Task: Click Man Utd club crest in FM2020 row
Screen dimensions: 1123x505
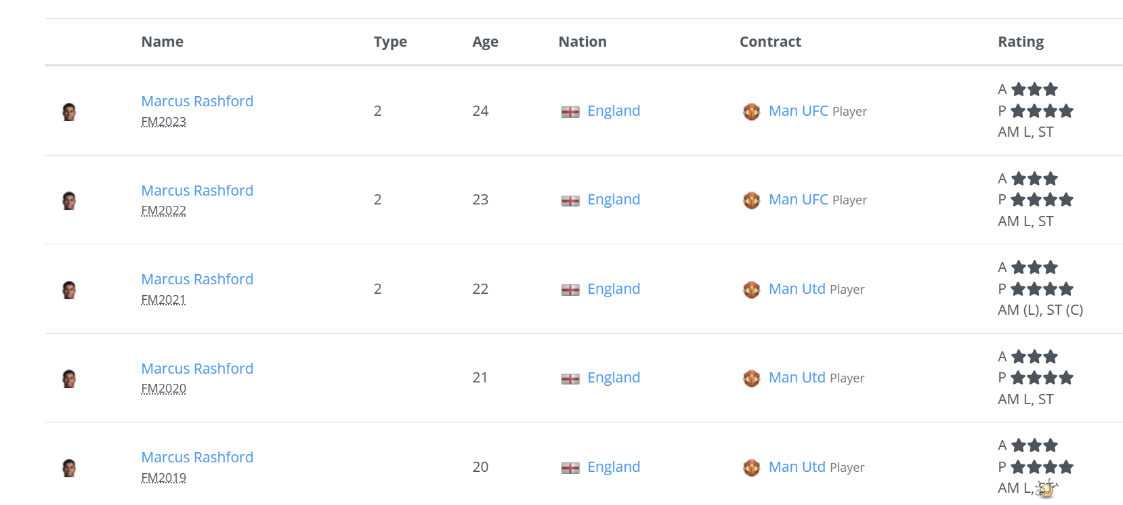Action: click(751, 378)
